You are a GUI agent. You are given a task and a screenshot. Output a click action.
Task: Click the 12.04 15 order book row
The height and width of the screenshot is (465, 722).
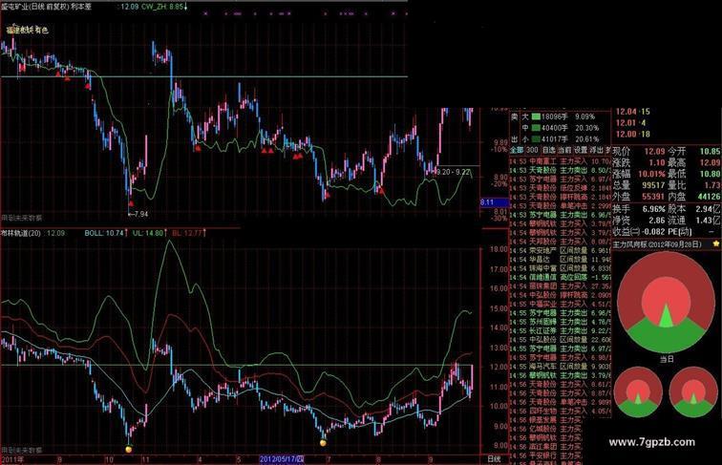(x=632, y=112)
